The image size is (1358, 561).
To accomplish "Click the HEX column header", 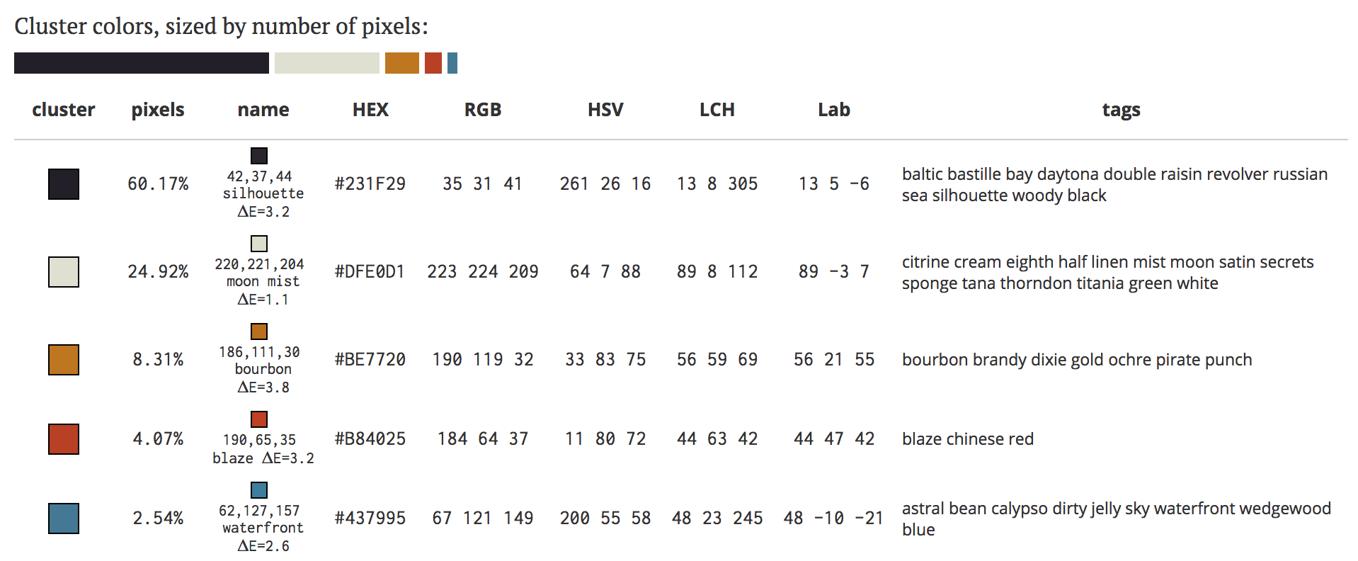I will coord(370,110).
